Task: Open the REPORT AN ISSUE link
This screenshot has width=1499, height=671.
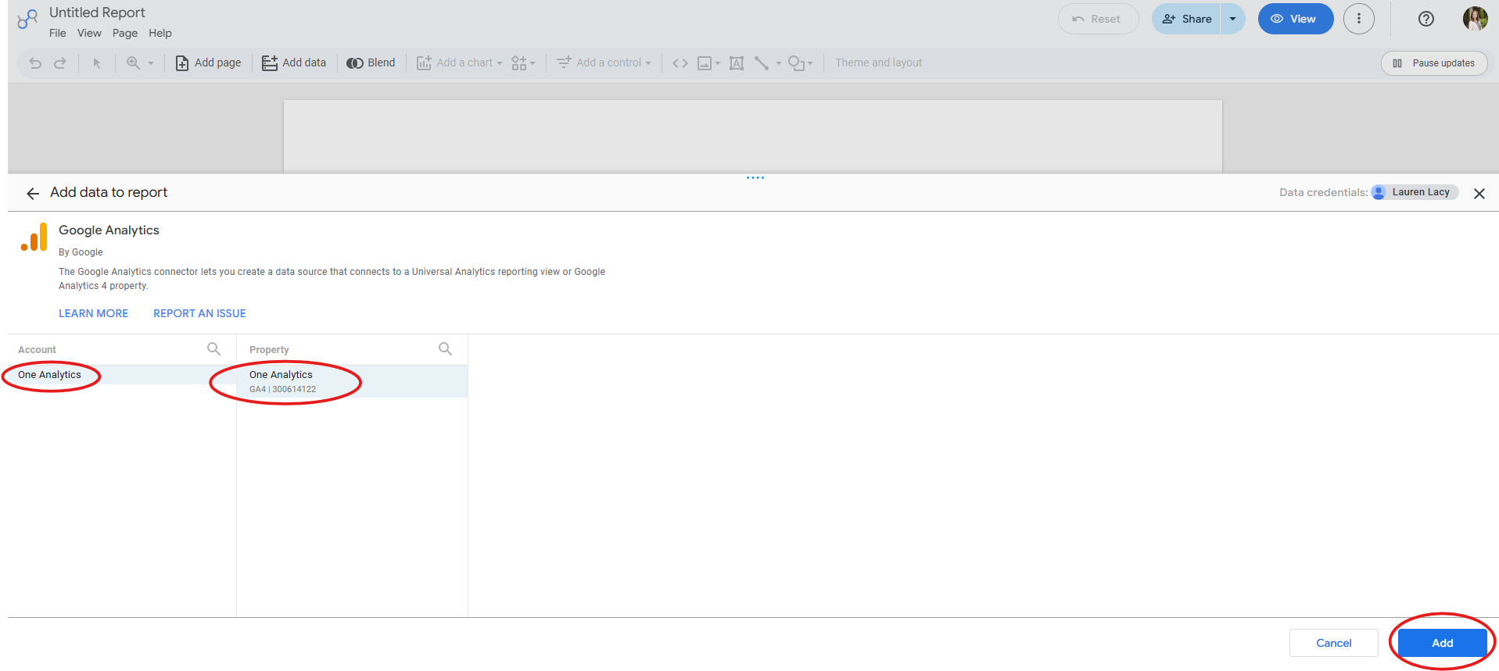Action: tap(199, 313)
